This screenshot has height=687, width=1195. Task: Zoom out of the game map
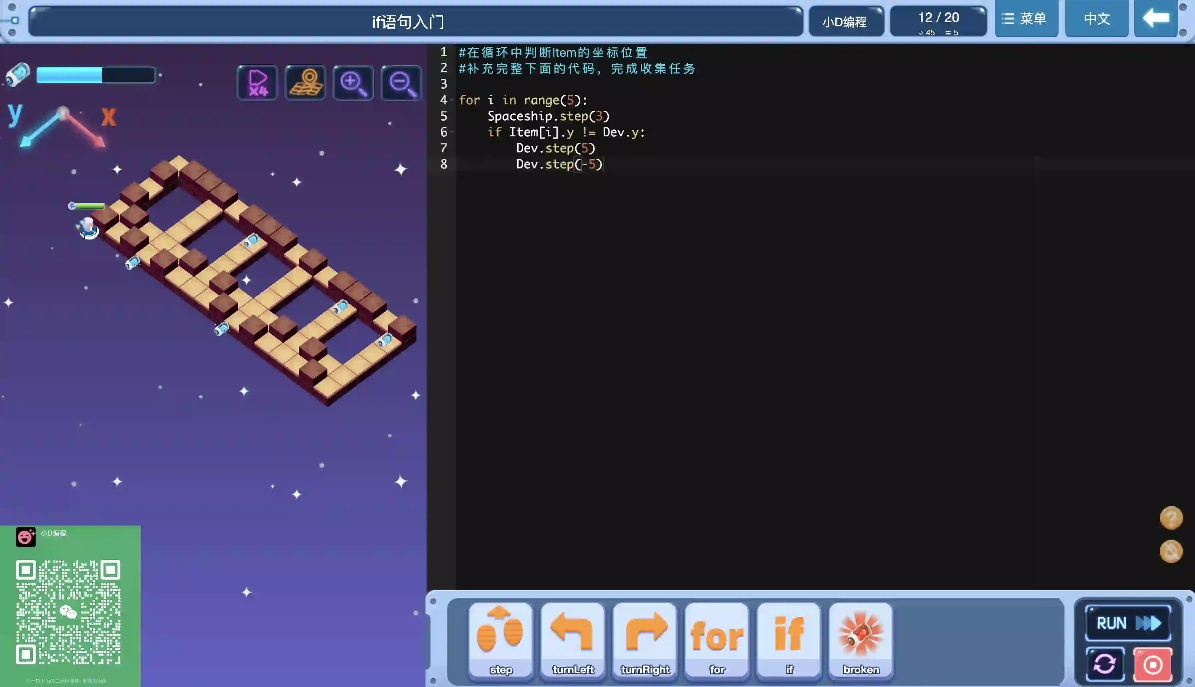[x=401, y=83]
